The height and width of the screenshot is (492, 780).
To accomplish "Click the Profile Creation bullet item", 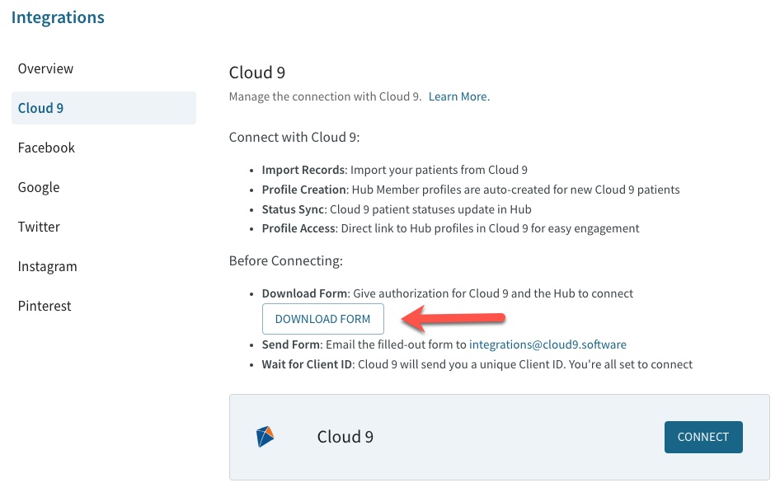I will [x=470, y=190].
